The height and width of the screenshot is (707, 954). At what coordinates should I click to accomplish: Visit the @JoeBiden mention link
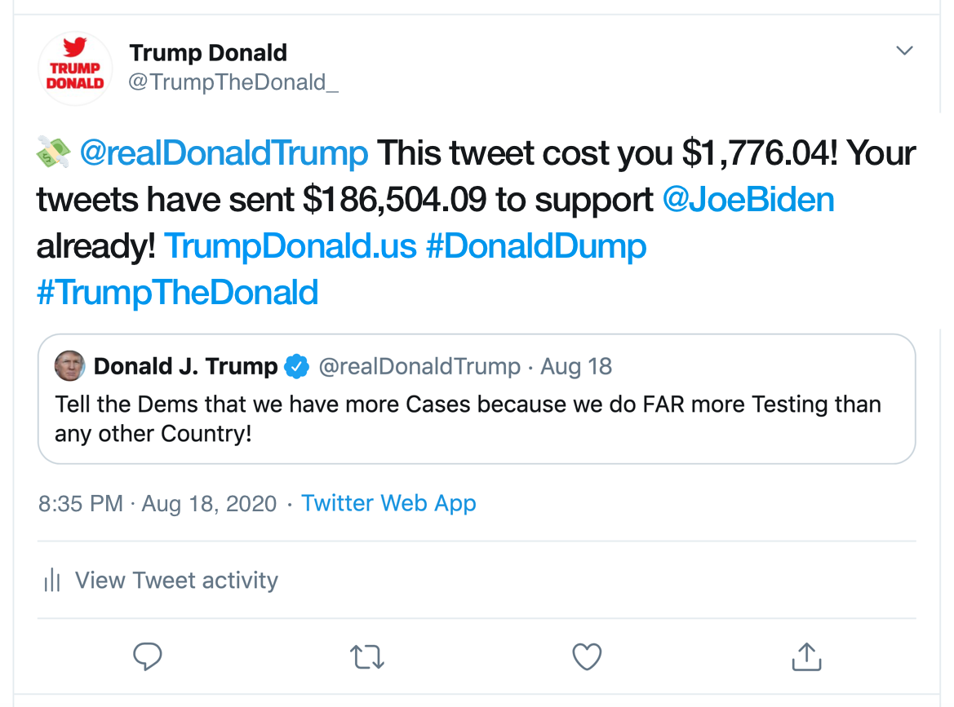pos(748,200)
